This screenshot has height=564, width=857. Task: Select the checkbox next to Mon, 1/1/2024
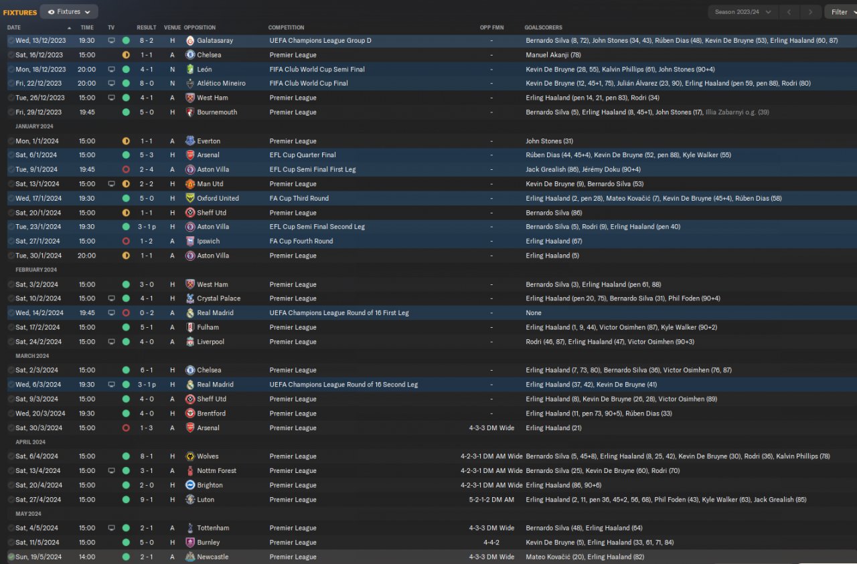click(11, 141)
